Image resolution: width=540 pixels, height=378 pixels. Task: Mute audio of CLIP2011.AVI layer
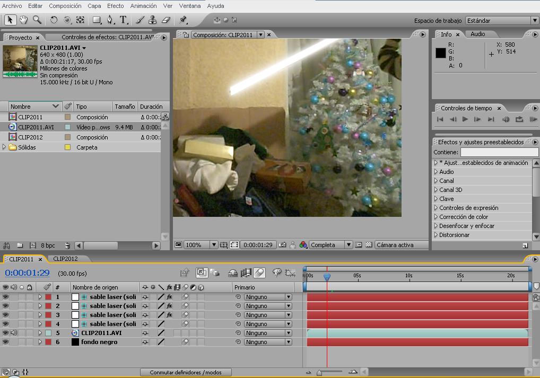[x=14, y=333]
